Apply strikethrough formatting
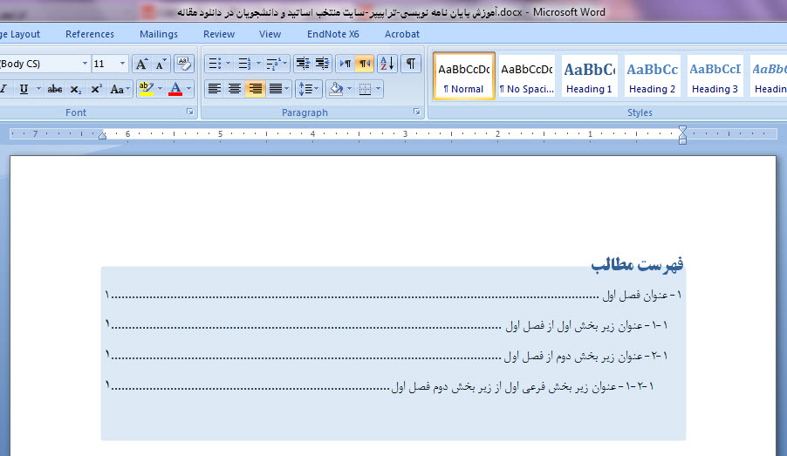The height and width of the screenshot is (456, 787). pos(54,89)
